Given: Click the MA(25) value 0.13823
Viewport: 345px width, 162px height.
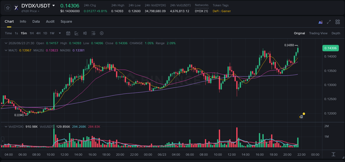Looking at the screenshot, I should [52, 50].
